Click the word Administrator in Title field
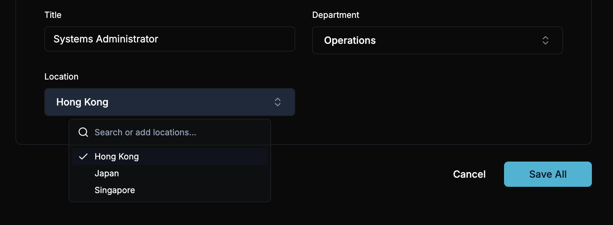 pos(127,39)
